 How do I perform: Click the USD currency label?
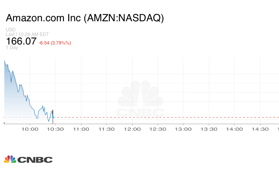[x=10, y=30]
